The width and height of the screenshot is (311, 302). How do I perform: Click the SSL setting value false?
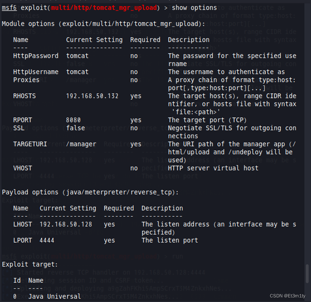click(75, 128)
